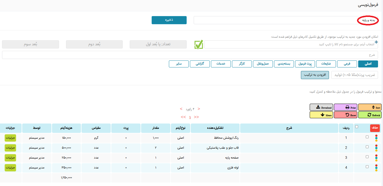
Task: Click the Reset toolbar button
Action: (x=345, y=115)
